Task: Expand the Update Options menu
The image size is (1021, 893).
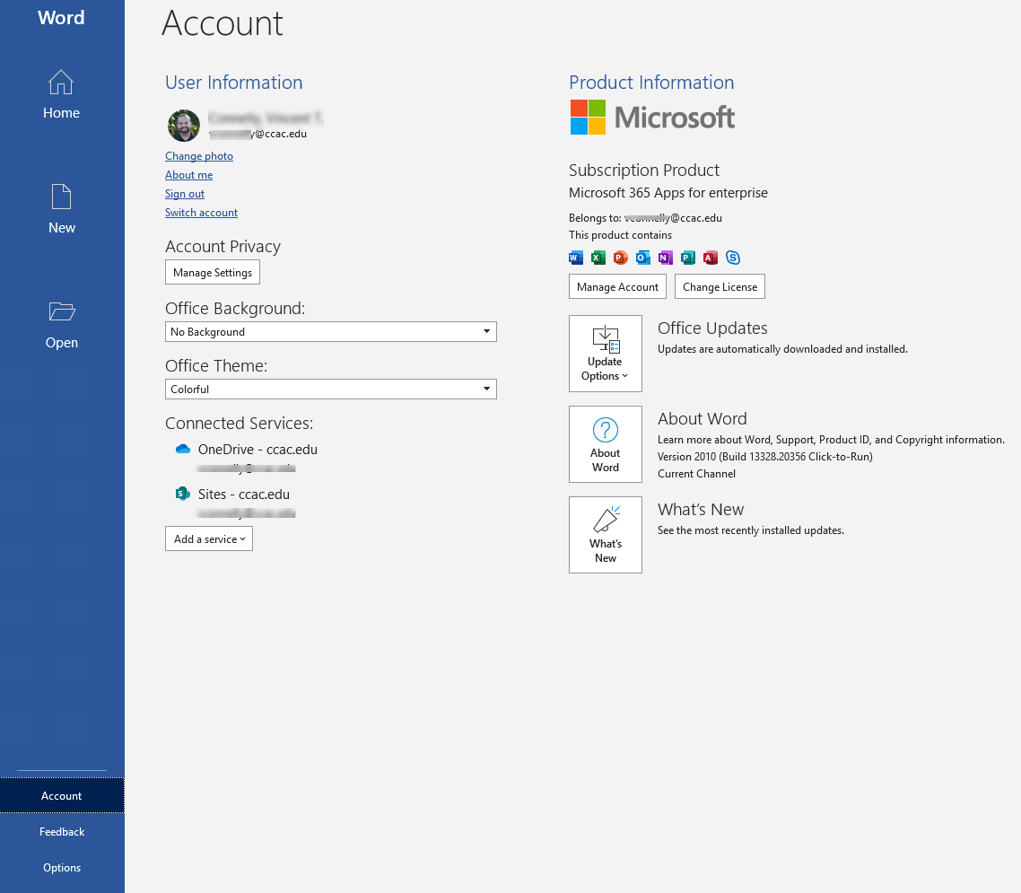Action: coord(605,368)
